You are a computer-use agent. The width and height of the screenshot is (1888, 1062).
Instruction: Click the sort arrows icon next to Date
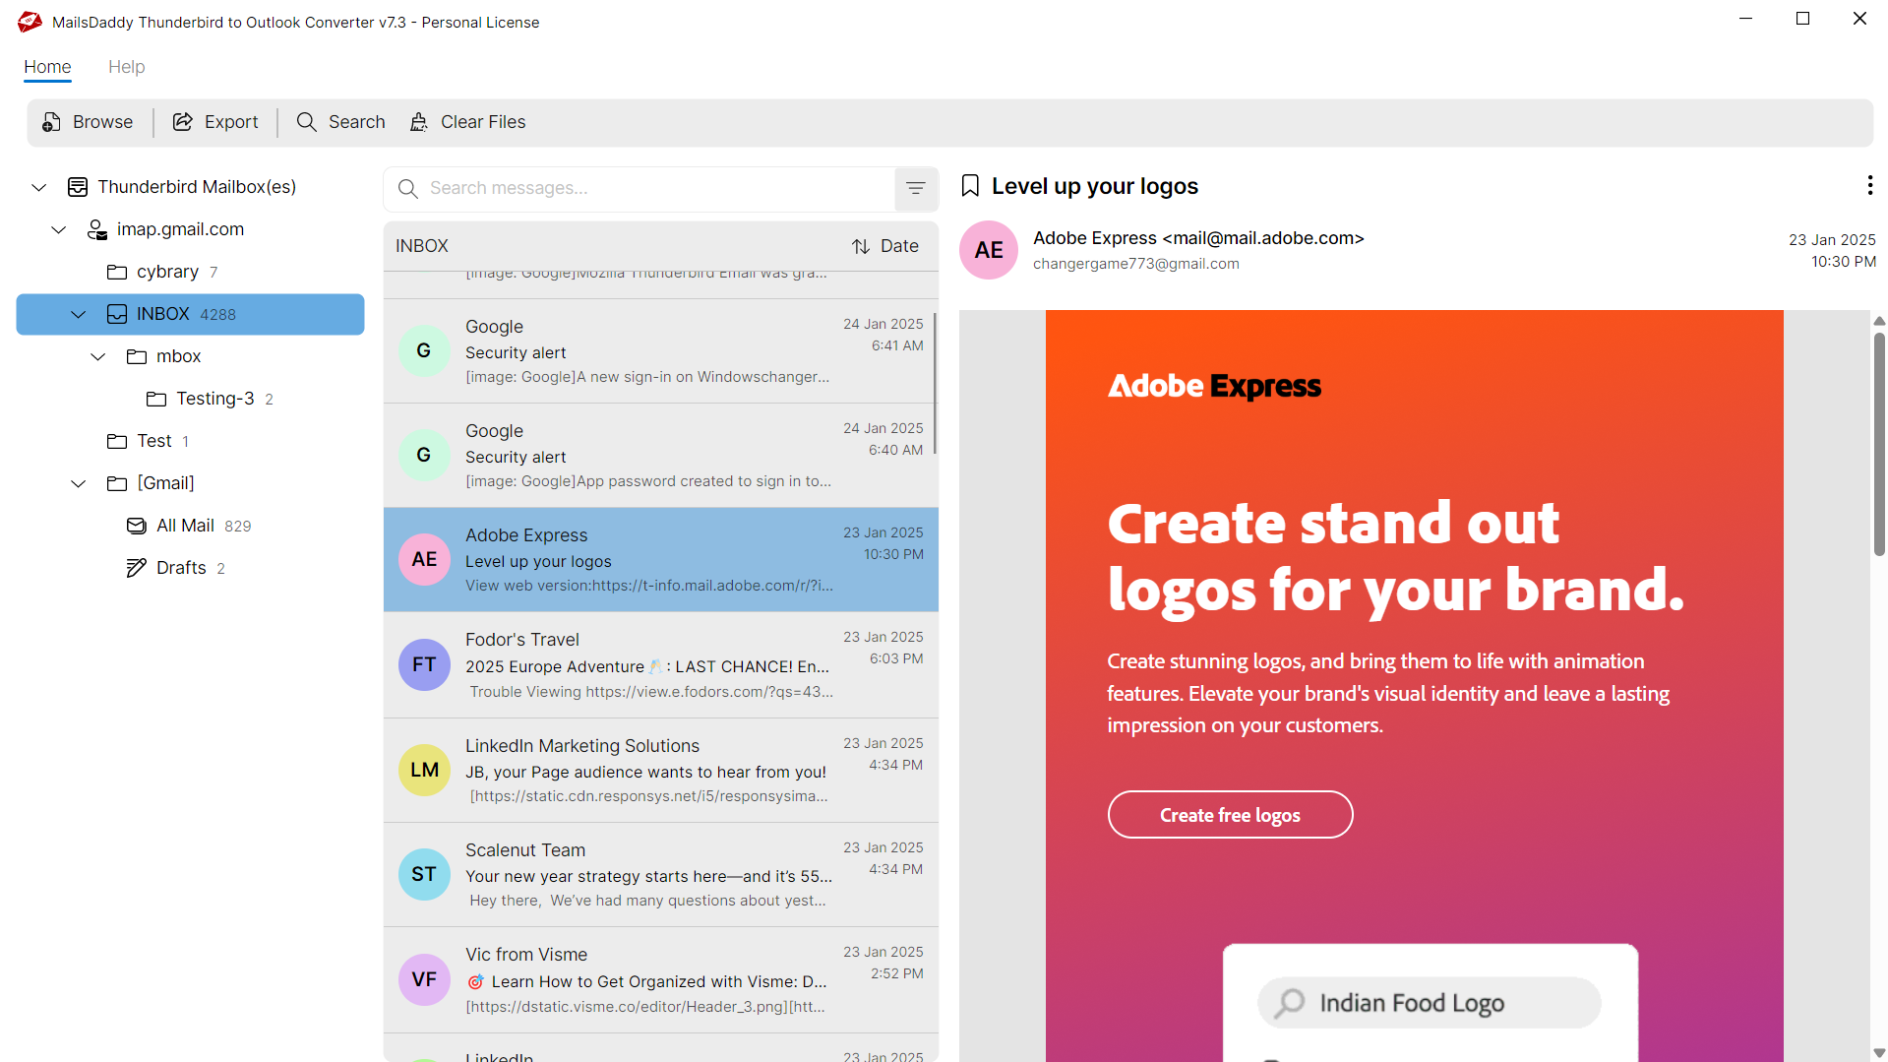[x=861, y=246]
